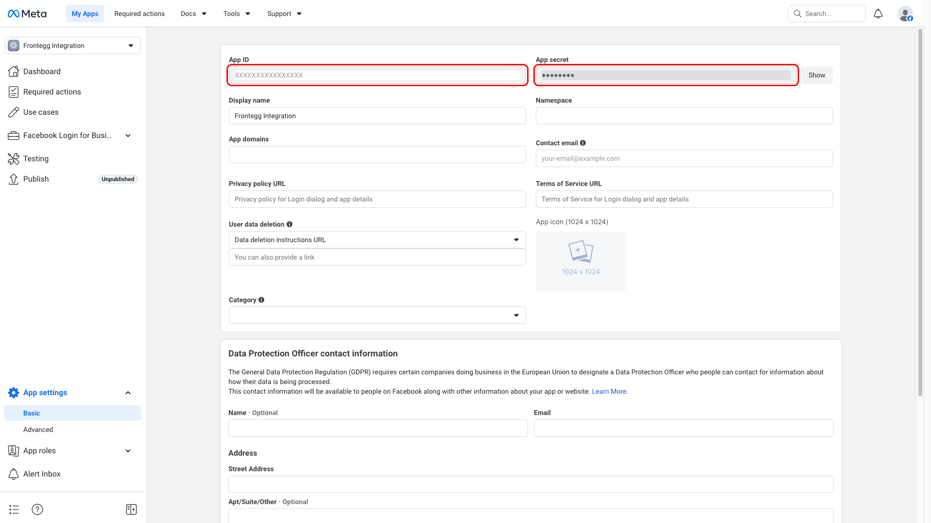Image resolution: width=931 pixels, height=523 pixels.
Task: Focus the data deletion link field
Action: click(x=377, y=257)
